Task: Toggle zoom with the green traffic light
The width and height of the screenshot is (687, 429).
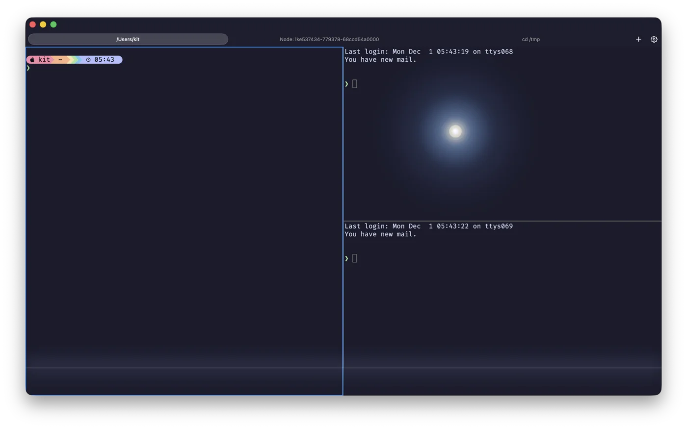Action: pos(53,24)
